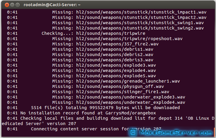Click the explode4.wav path
Screen dimensions: 216x138
[116, 71]
